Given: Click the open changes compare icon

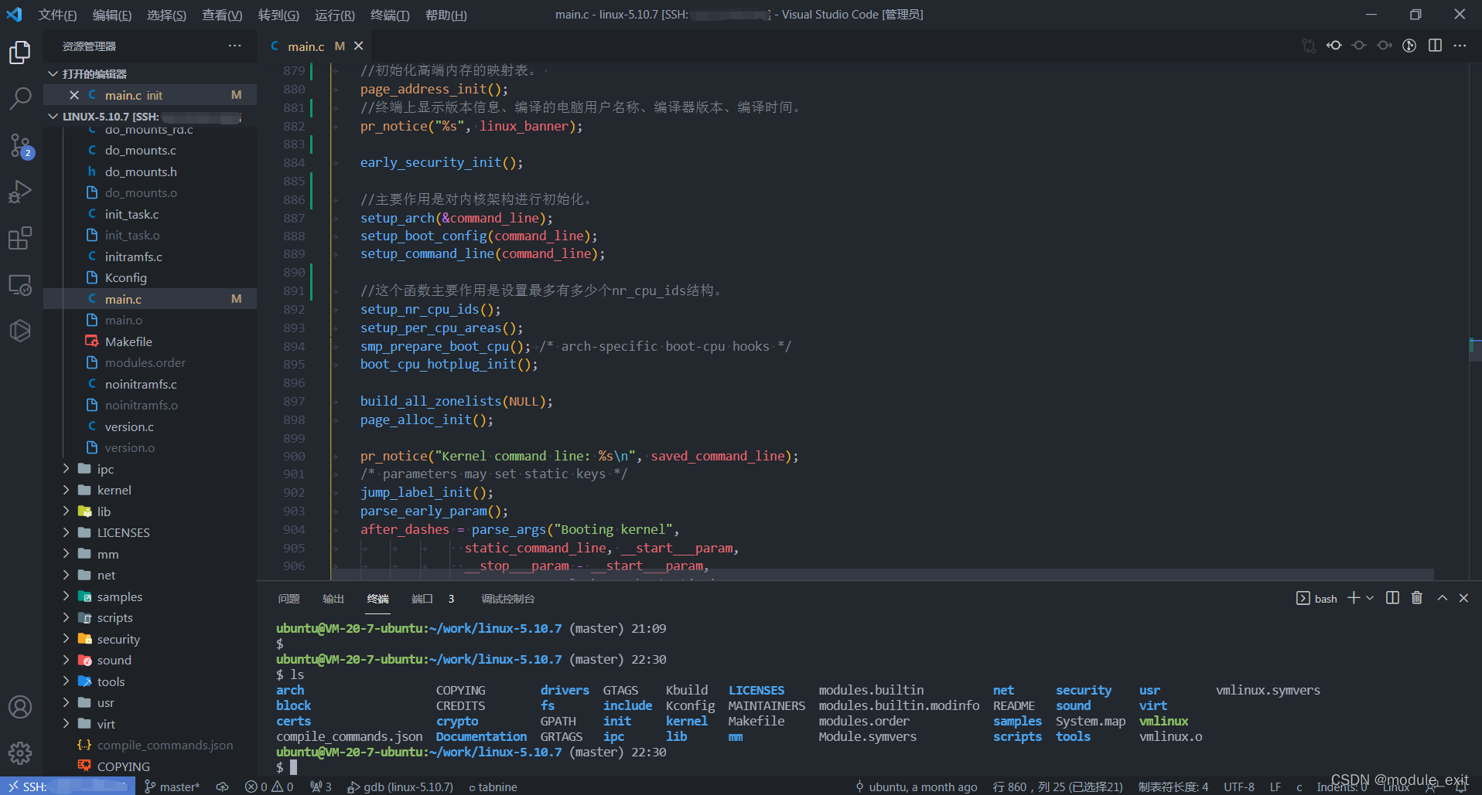Looking at the screenshot, I should [1309, 46].
